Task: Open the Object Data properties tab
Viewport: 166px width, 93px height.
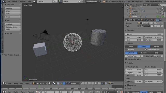Action: [x=149, y=20]
